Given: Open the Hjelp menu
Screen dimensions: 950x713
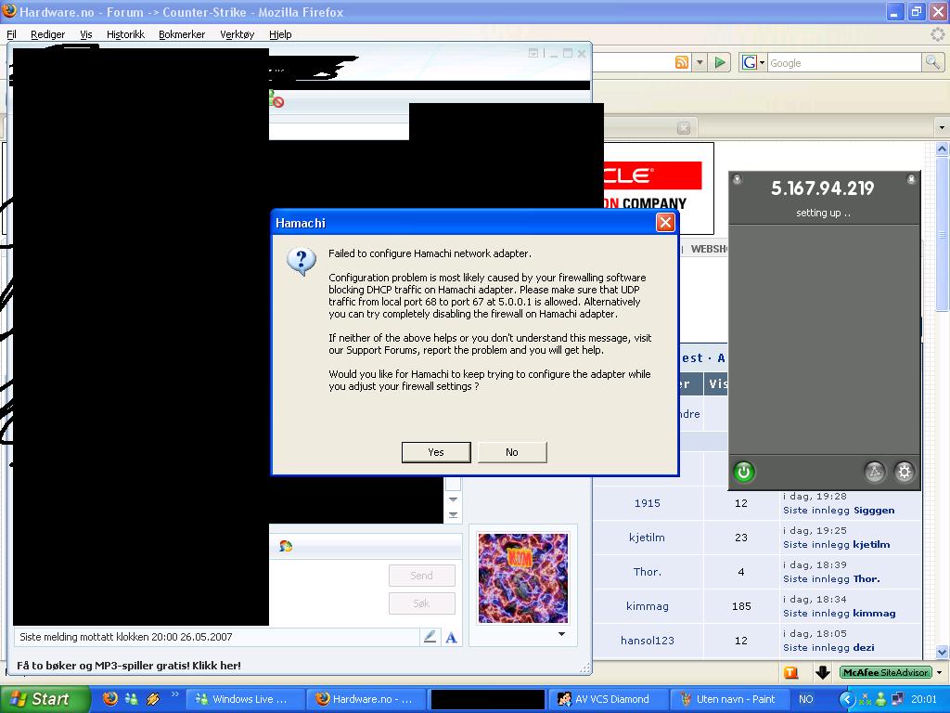Looking at the screenshot, I should point(280,34).
